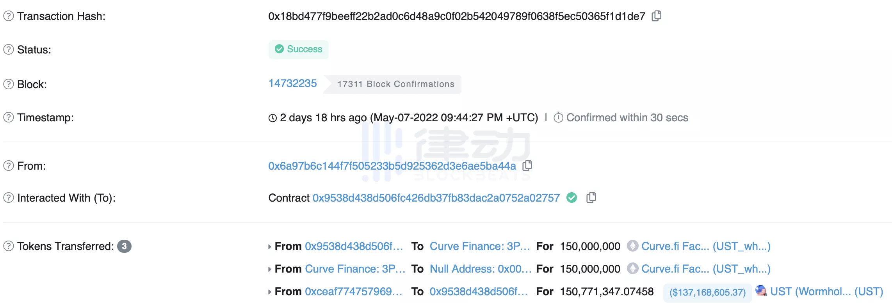Image resolution: width=892 pixels, height=303 pixels.
Task: Open the Null Address recipient link
Action: [x=480, y=269]
